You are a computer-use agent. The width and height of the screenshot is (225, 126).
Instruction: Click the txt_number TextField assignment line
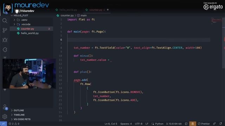coord(137,48)
